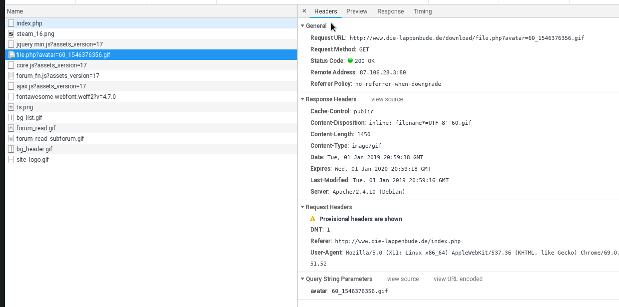
Task: Close the request details panel
Action: click(x=304, y=11)
